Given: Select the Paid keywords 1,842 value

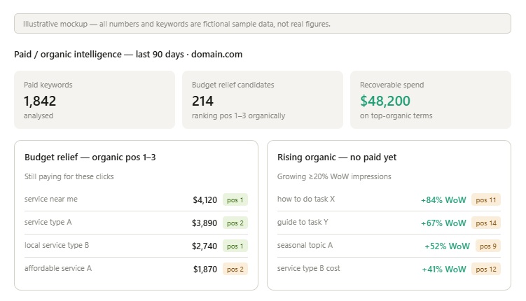Looking at the screenshot, I should [x=40, y=101].
